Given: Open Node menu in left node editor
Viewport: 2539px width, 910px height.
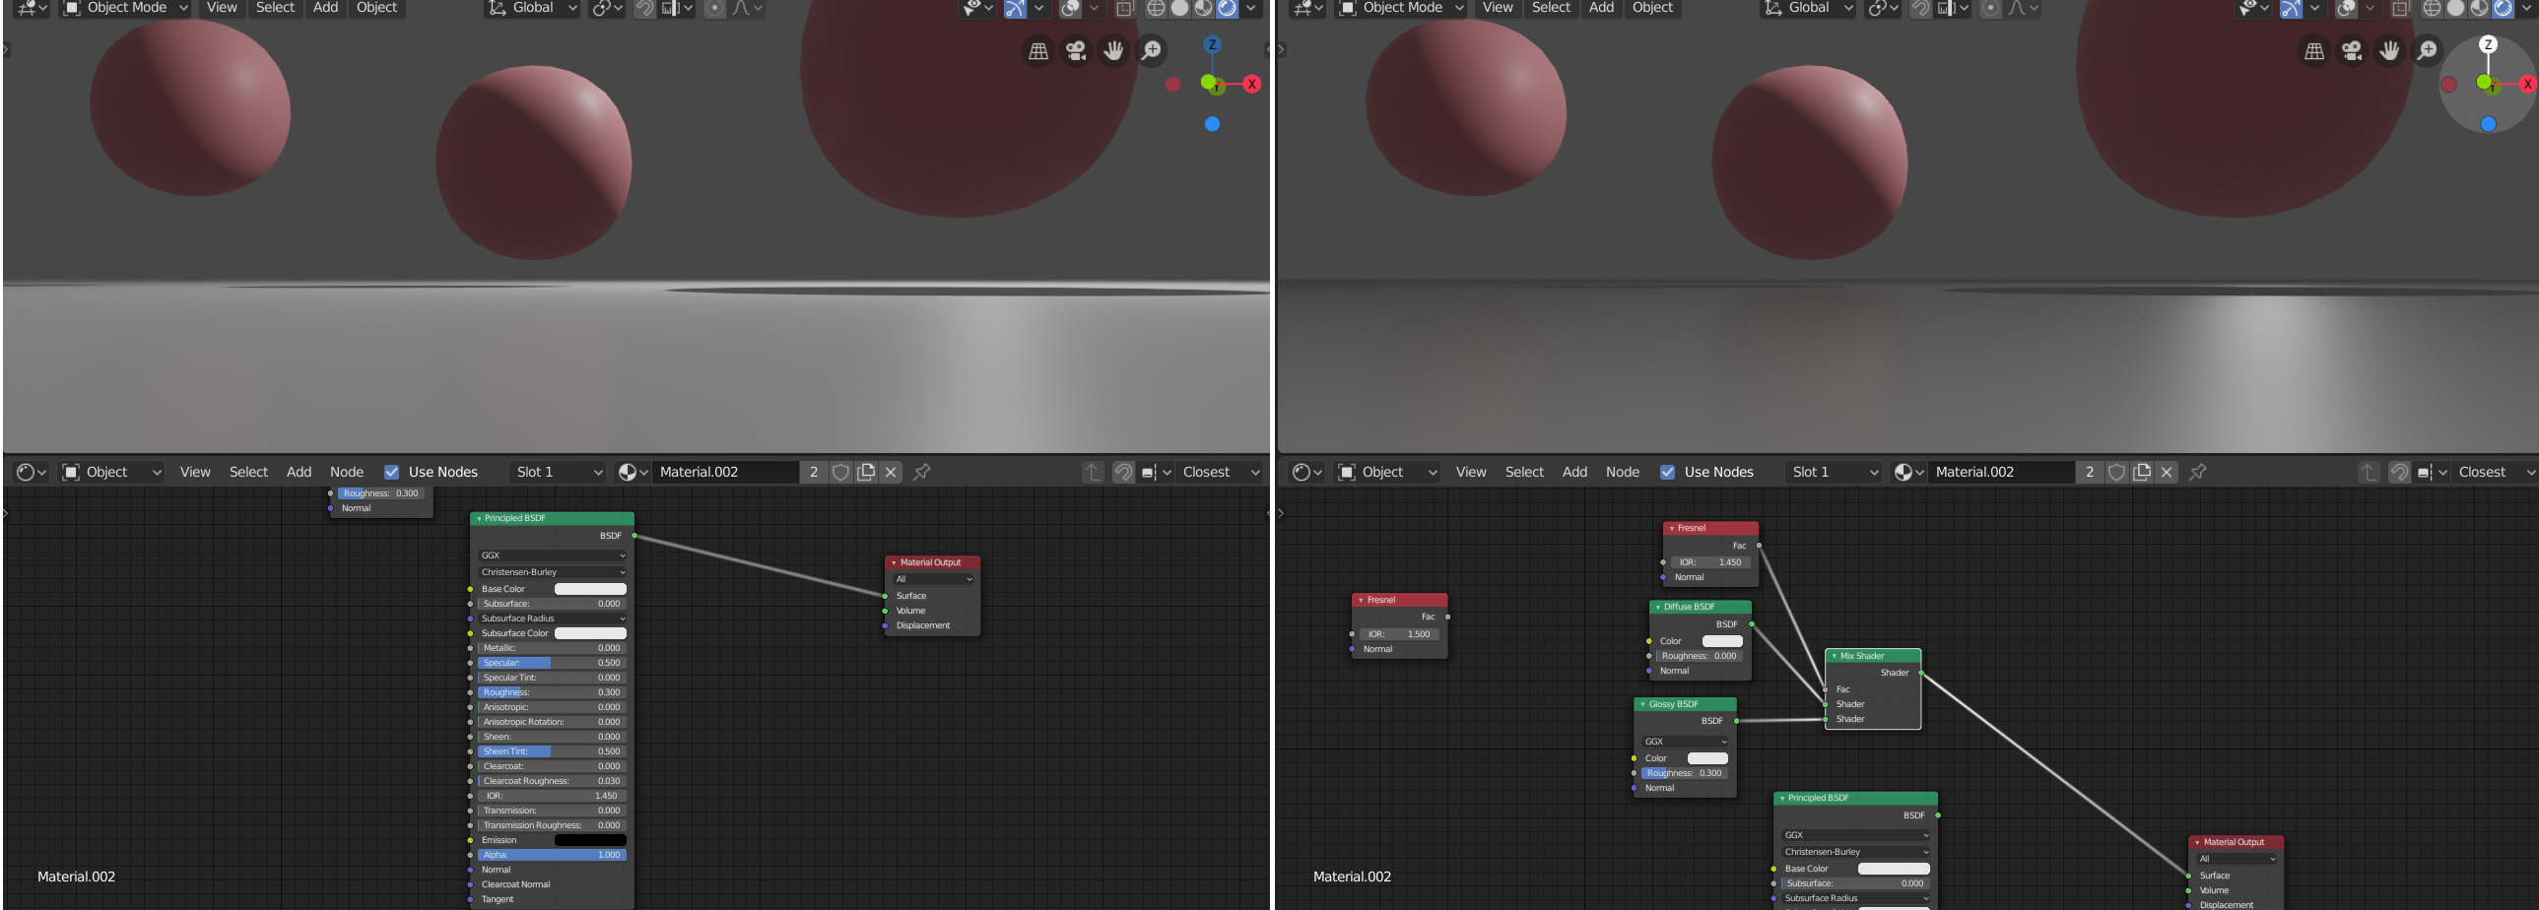Looking at the screenshot, I should click(x=347, y=472).
